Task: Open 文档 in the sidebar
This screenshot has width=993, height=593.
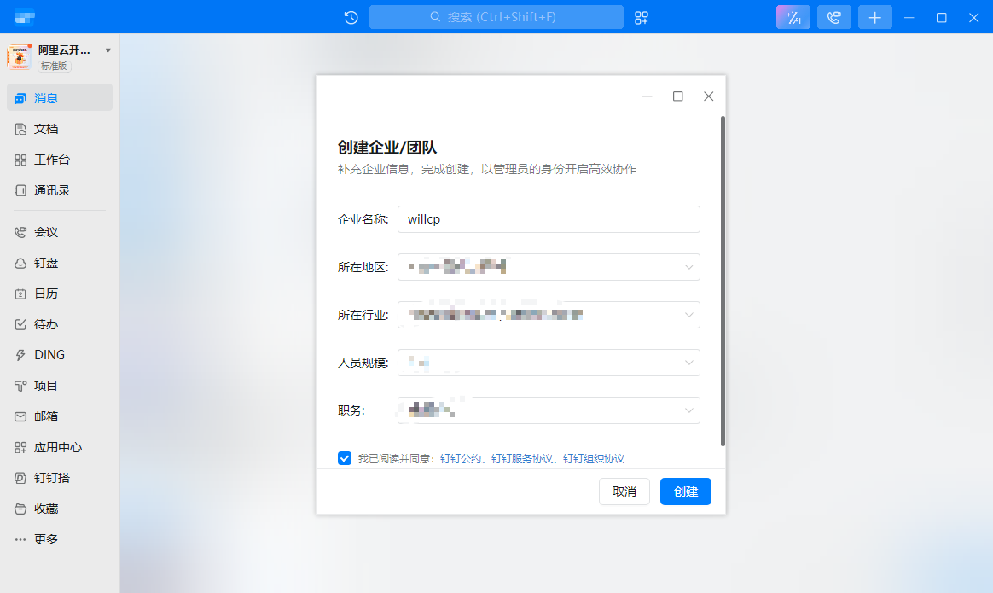Action: click(x=60, y=129)
